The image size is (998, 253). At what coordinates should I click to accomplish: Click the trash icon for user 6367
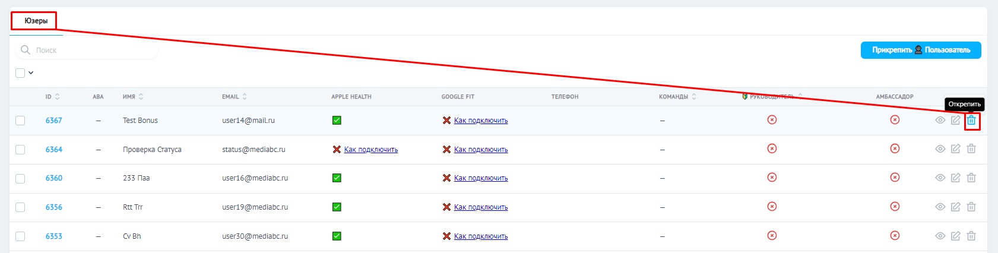(971, 121)
